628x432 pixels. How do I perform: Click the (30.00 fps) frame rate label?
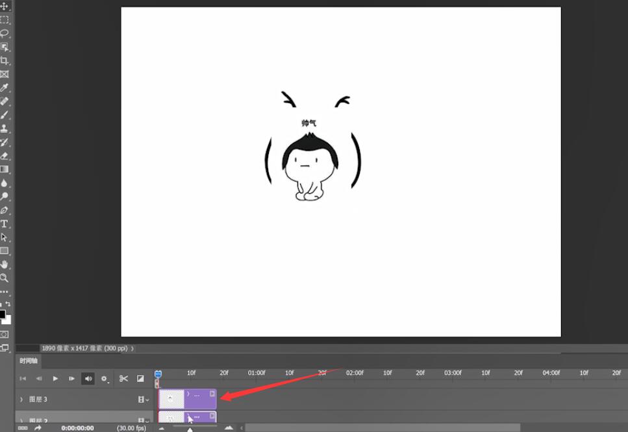[131, 428]
